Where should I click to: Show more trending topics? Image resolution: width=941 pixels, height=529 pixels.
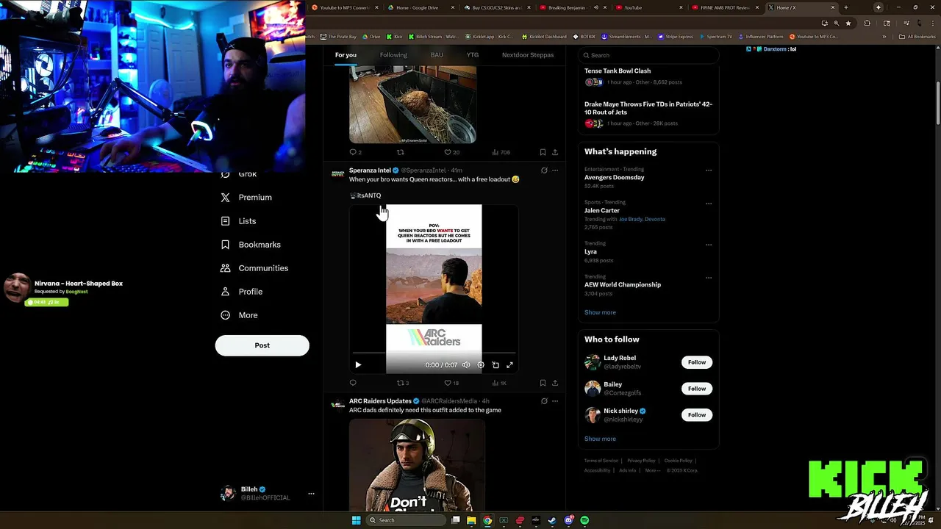click(x=600, y=312)
